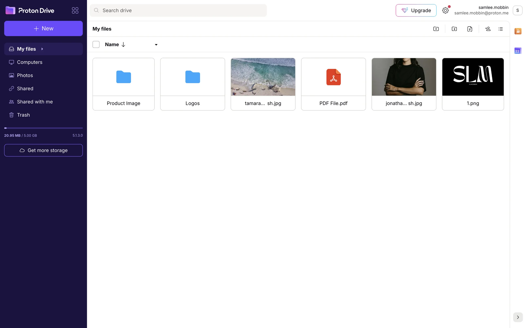
Task: Click the create new folder toolbar icon
Action: pos(436,29)
